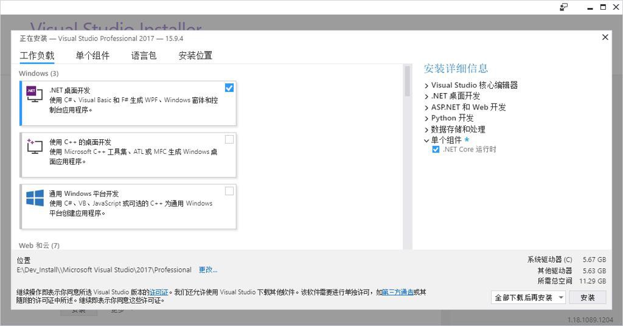
Task: Click the feedback icon in the title bar
Action: tap(564, 7)
